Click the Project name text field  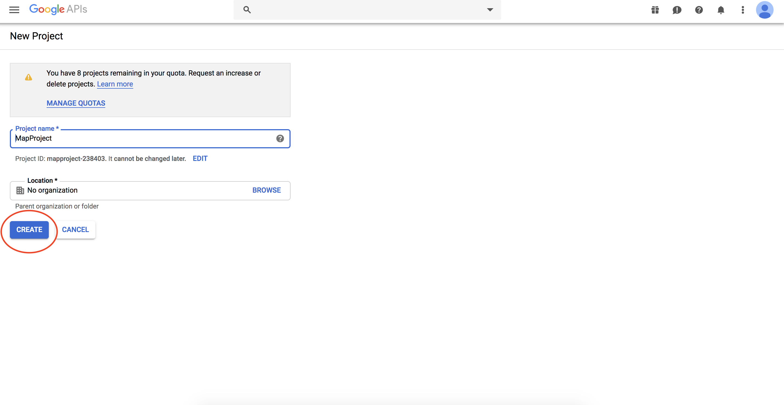143,138
